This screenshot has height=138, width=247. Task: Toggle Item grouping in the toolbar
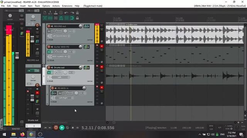[x=50, y=18]
